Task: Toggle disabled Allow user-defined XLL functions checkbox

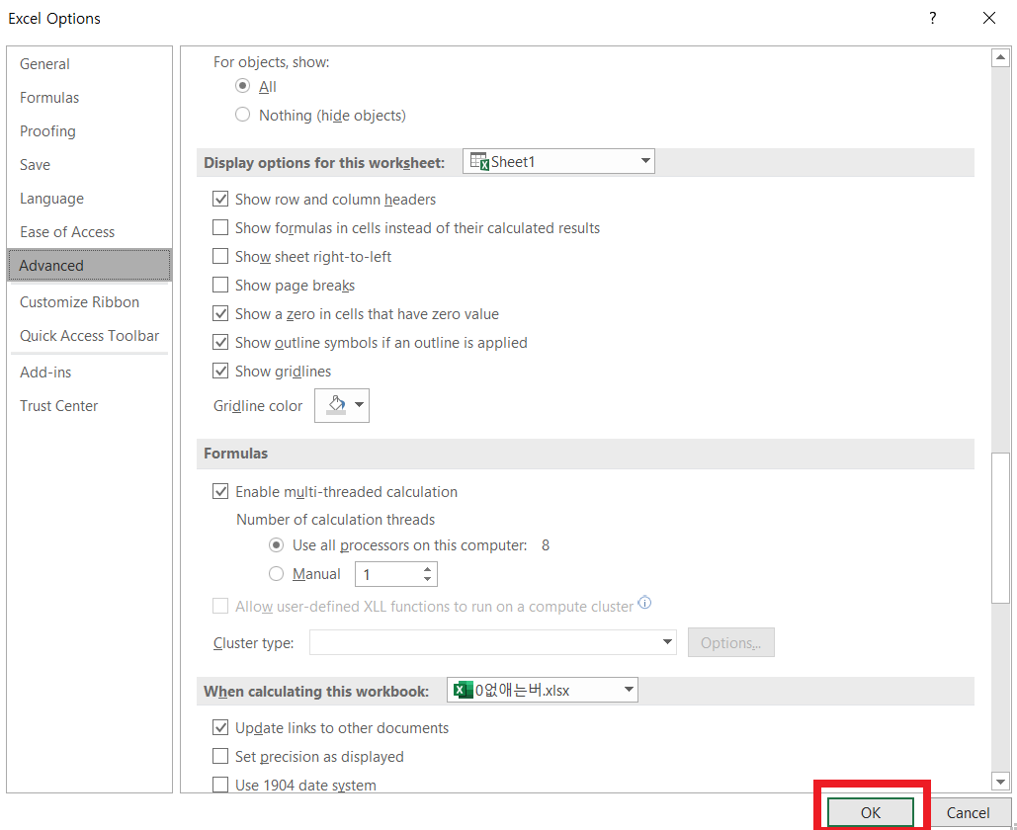Action: [x=220, y=606]
